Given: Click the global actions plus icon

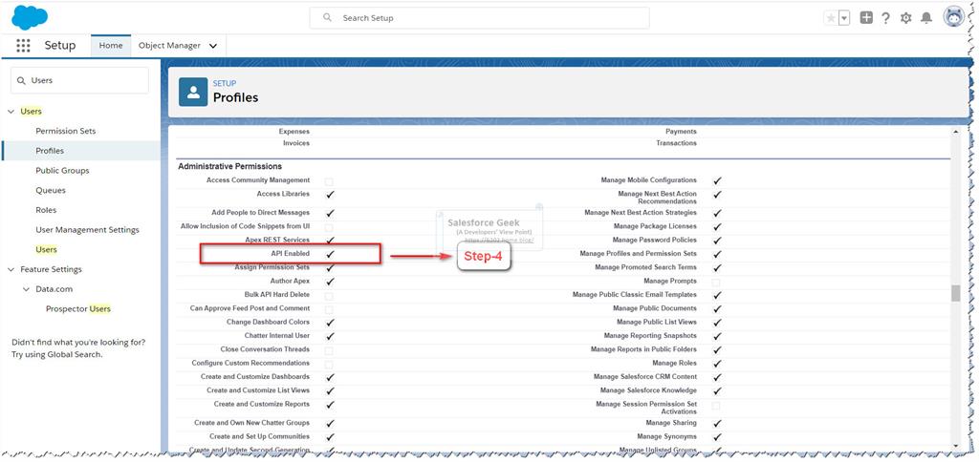Looking at the screenshot, I should 866,17.
